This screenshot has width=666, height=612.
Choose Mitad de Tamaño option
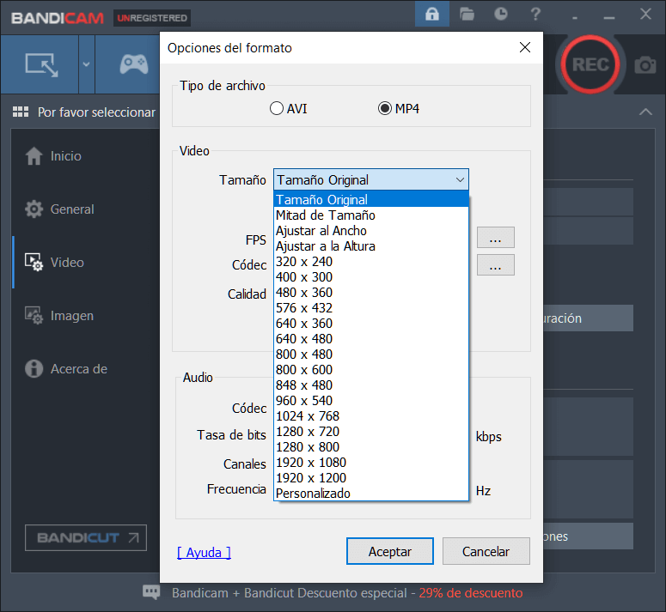click(x=371, y=215)
